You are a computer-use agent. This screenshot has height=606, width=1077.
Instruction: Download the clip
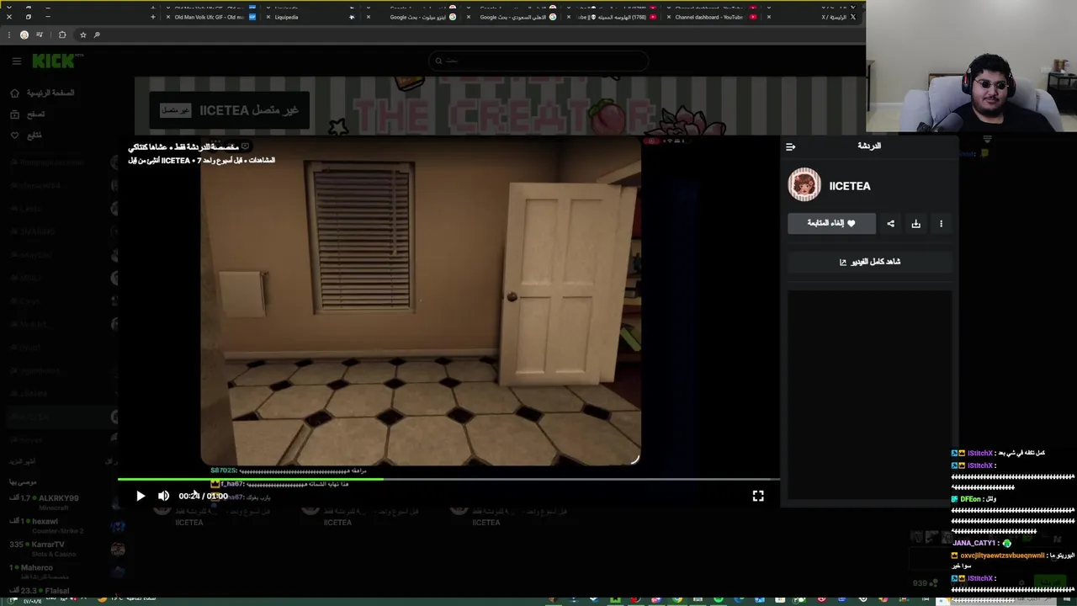click(x=916, y=223)
